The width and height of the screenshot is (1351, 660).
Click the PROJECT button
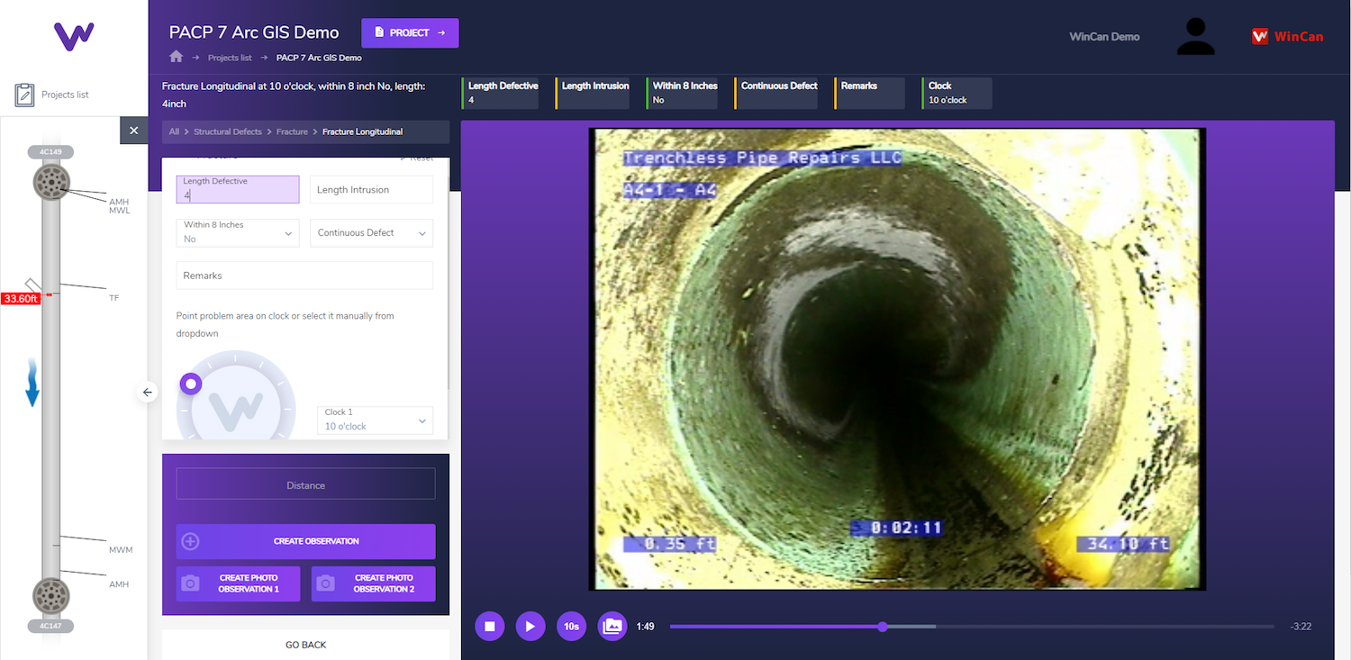point(410,33)
